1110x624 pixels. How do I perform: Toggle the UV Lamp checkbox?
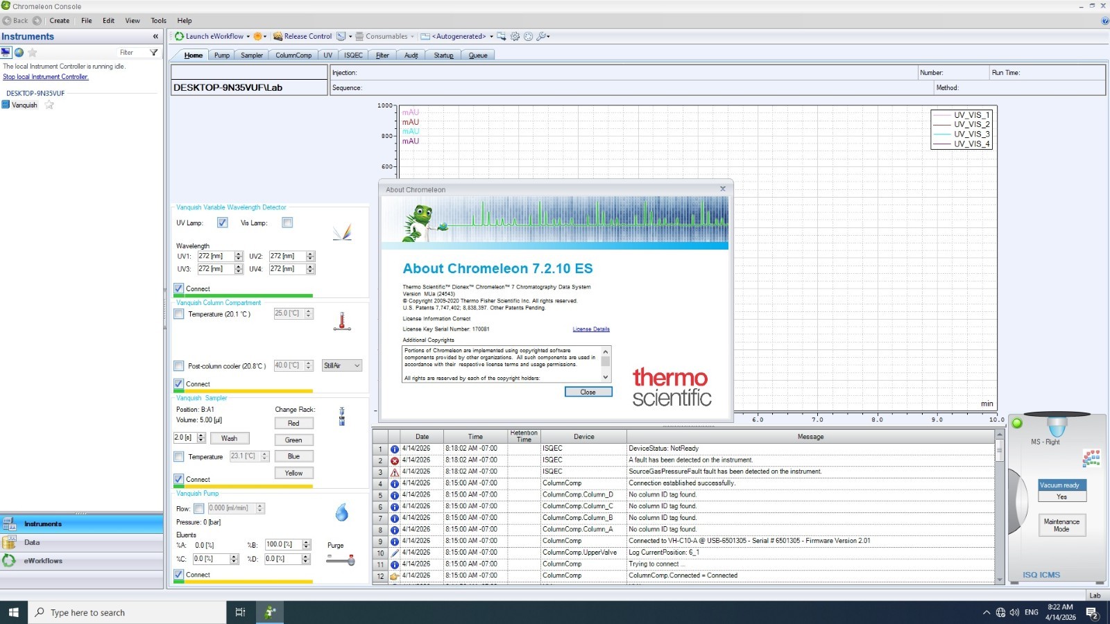pos(222,223)
